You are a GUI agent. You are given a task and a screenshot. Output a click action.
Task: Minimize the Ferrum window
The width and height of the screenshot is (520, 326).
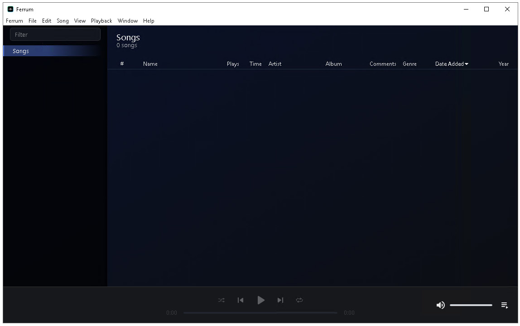coord(466,10)
